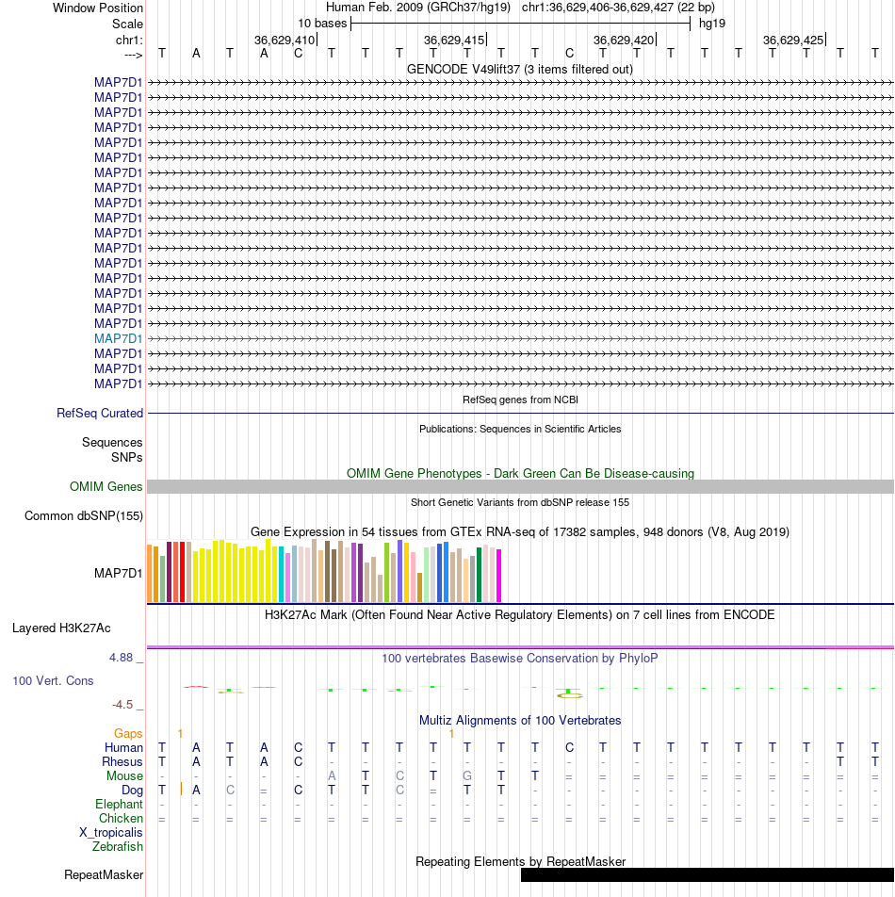Select the Rhesus alignment row label
This screenshot has height=897, width=895.
click(122, 762)
